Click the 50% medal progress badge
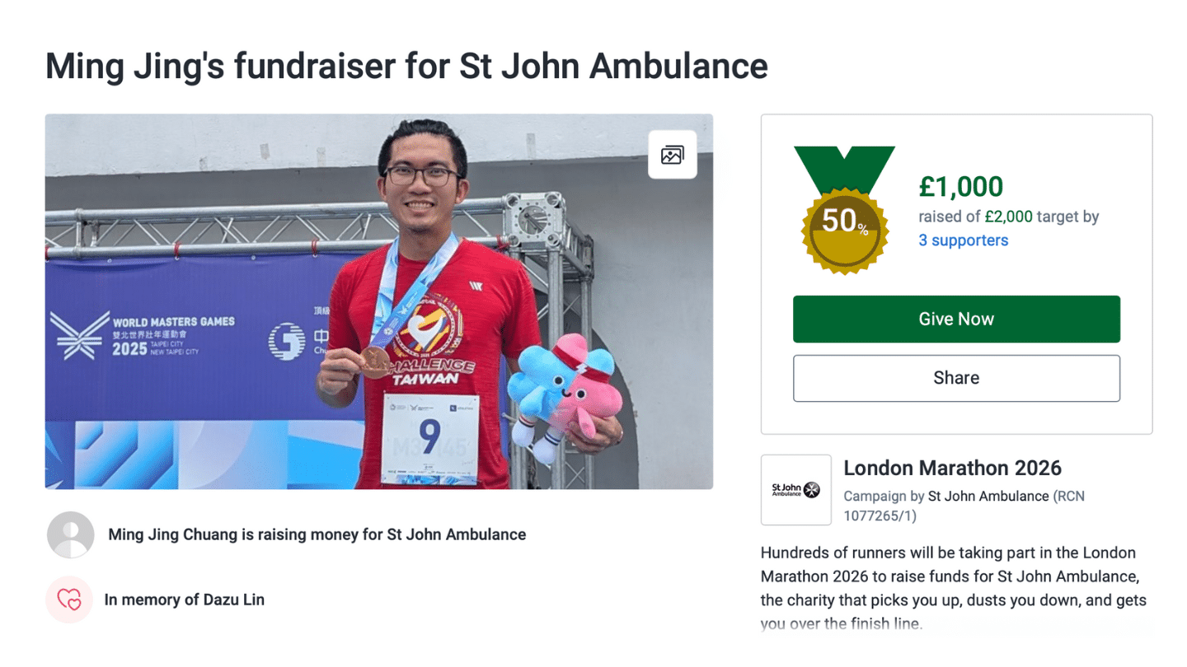 tap(844, 231)
